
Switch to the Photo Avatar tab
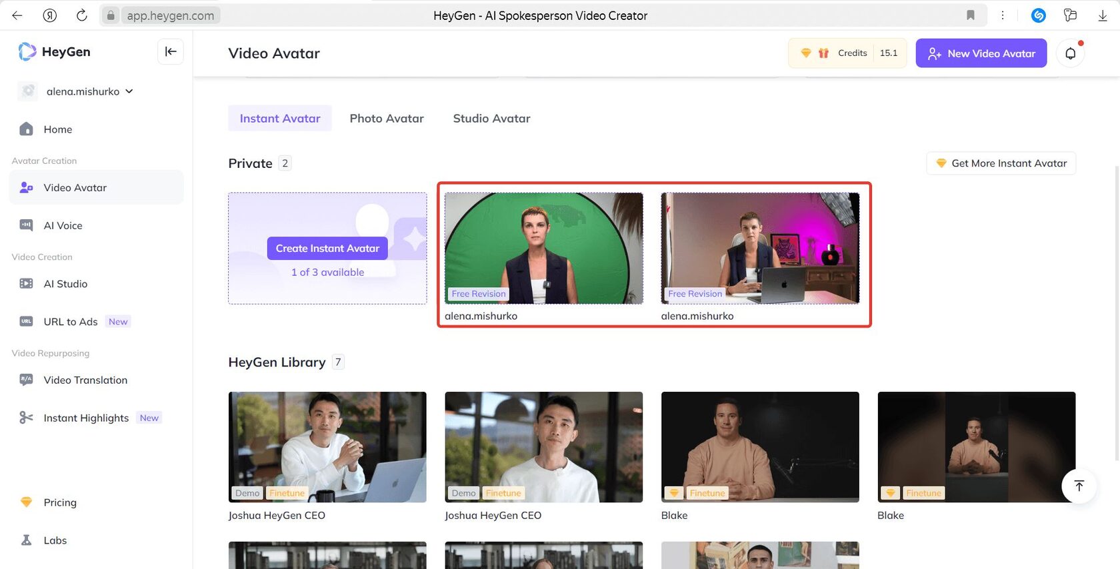pyautogui.click(x=387, y=119)
